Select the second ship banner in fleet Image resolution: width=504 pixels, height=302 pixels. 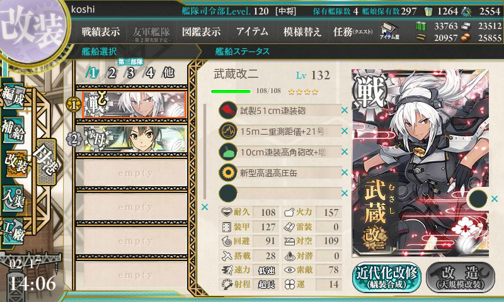click(134, 139)
